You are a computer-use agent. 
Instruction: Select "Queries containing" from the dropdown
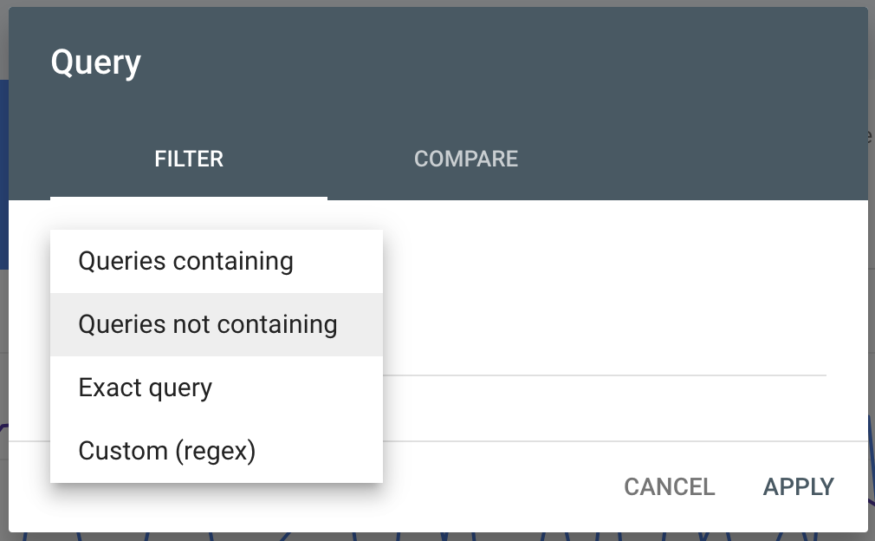click(186, 261)
